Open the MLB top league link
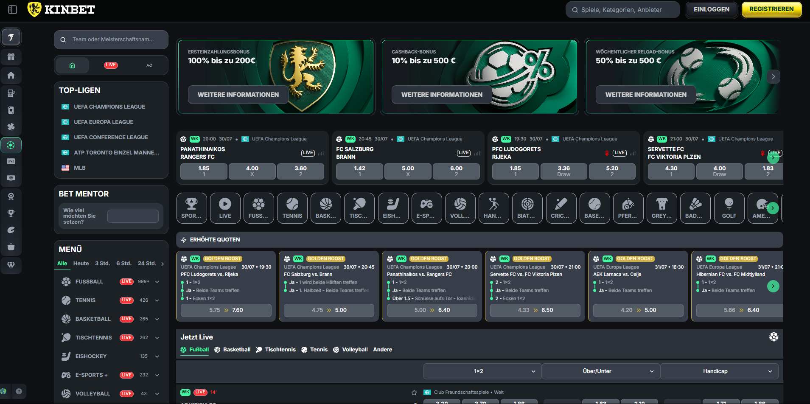This screenshot has width=810, height=404. tap(80, 168)
